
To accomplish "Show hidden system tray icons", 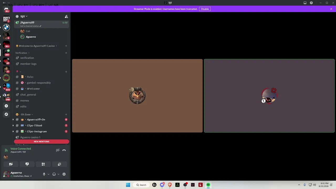I will pos(299,185).
